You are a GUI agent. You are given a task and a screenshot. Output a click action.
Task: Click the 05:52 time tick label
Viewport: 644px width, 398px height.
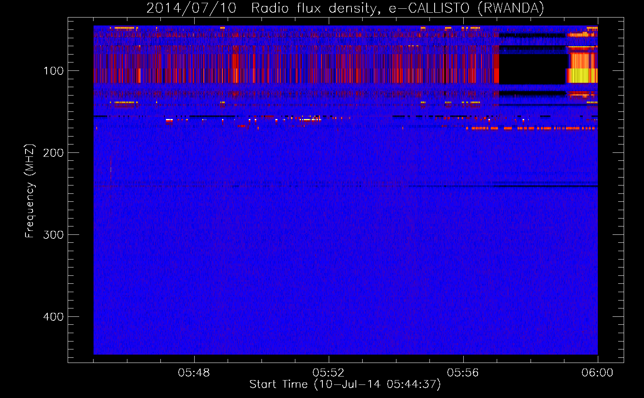click(328, 373)
